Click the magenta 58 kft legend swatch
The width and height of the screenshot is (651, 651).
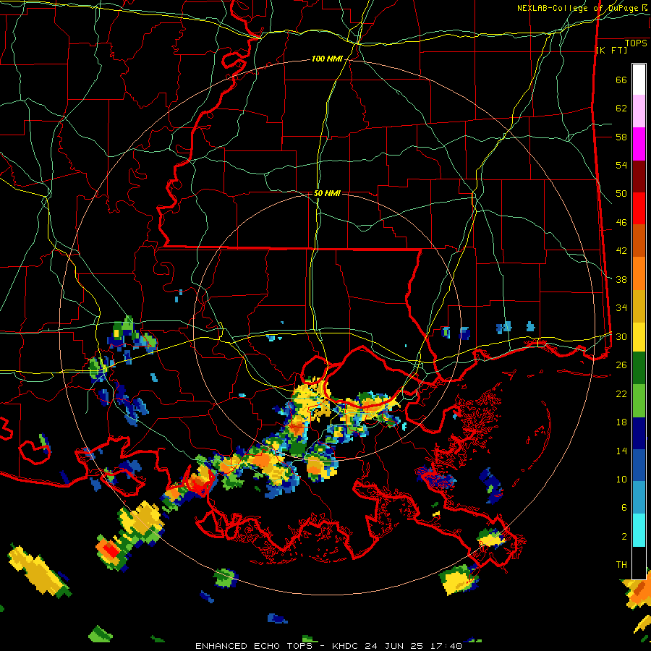tap(639, 144)
